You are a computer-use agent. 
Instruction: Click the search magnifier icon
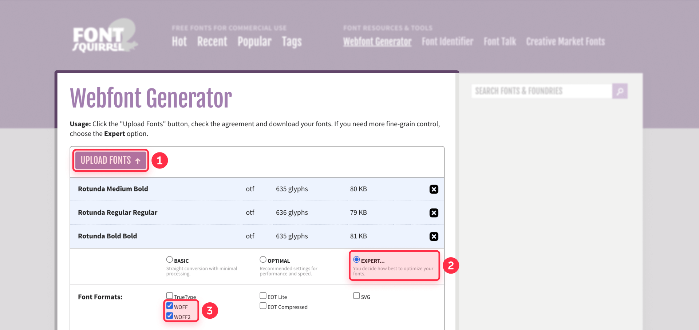(620, 91)
